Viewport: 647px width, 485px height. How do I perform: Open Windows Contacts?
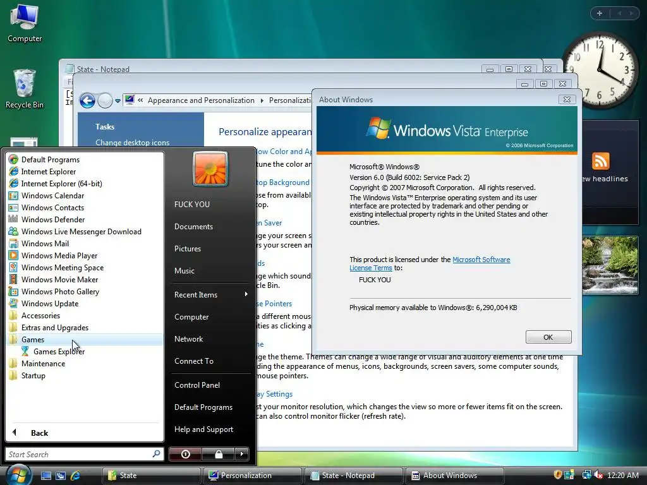tap(52, 207)
